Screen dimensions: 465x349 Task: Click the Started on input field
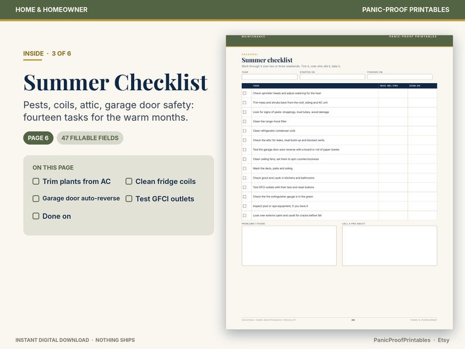pos(333,77)
